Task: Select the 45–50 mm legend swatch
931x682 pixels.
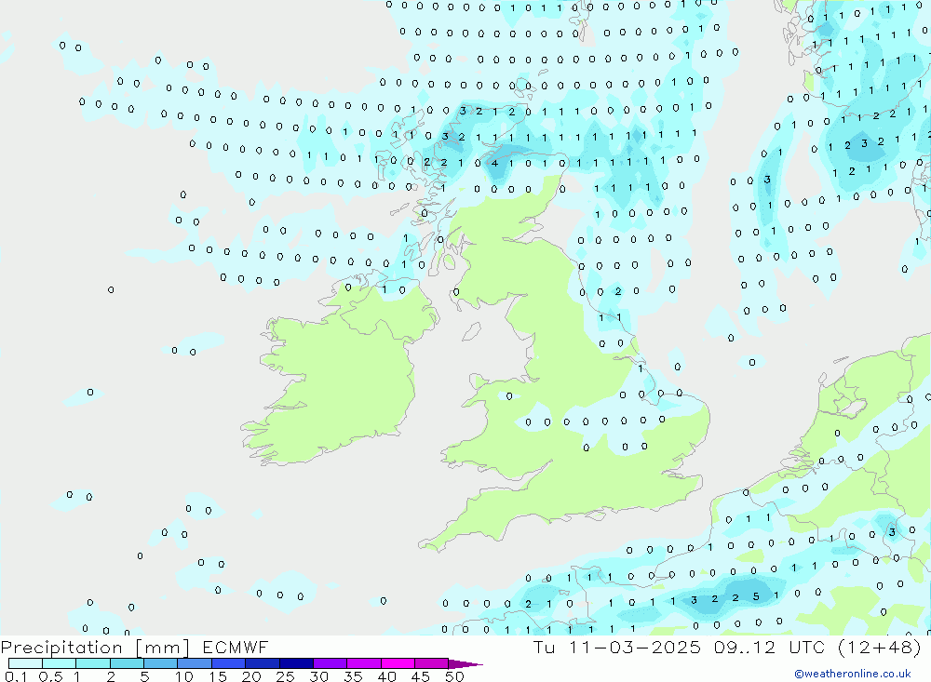Action: click(x=431, y=663)
